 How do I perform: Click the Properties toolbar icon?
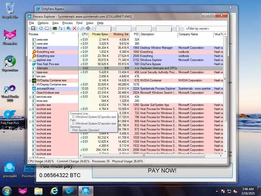coord(68,28)
